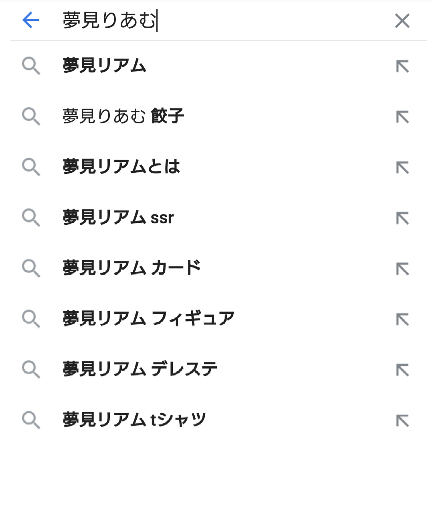Clear the search text with X
The height and width of the screenshot is (520, 433).
[402, 20]
